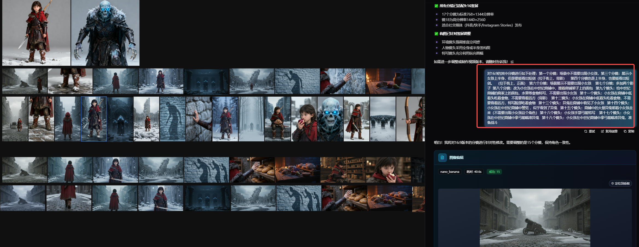This screenshot has width=639, height=247.
Task: Open the monster army in snow vertical thumbnail
Action: (x=383, y=119)
